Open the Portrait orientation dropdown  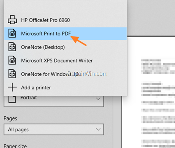point(54,101)
